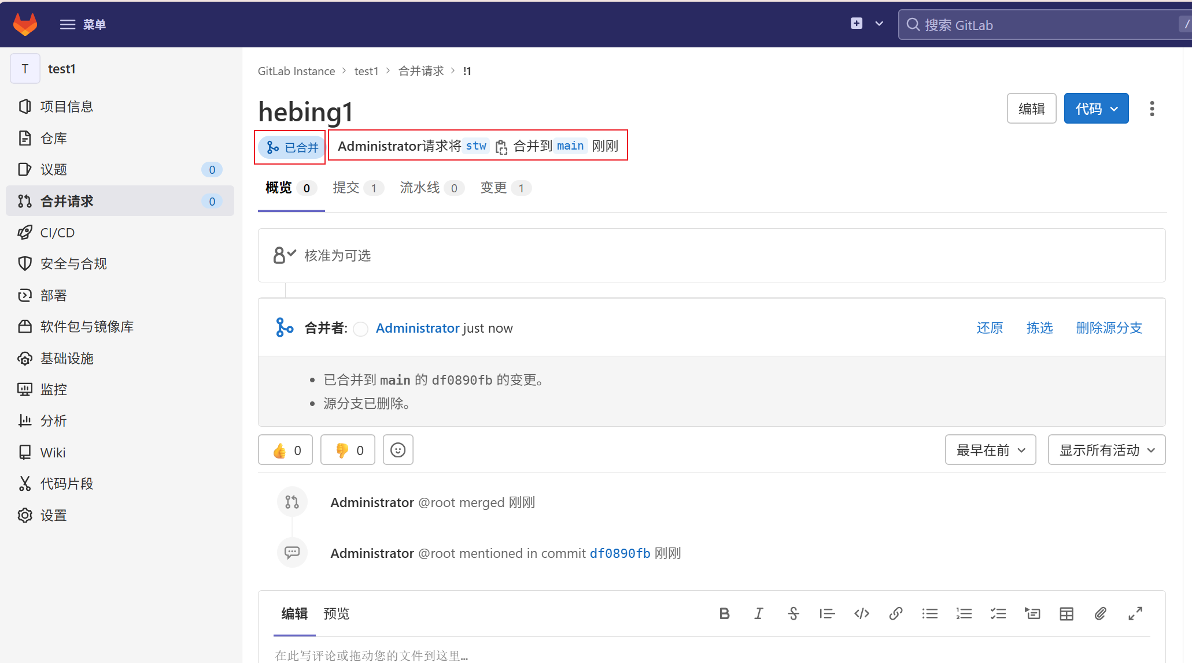Toggle thumbs down reaction

point(348,450)
